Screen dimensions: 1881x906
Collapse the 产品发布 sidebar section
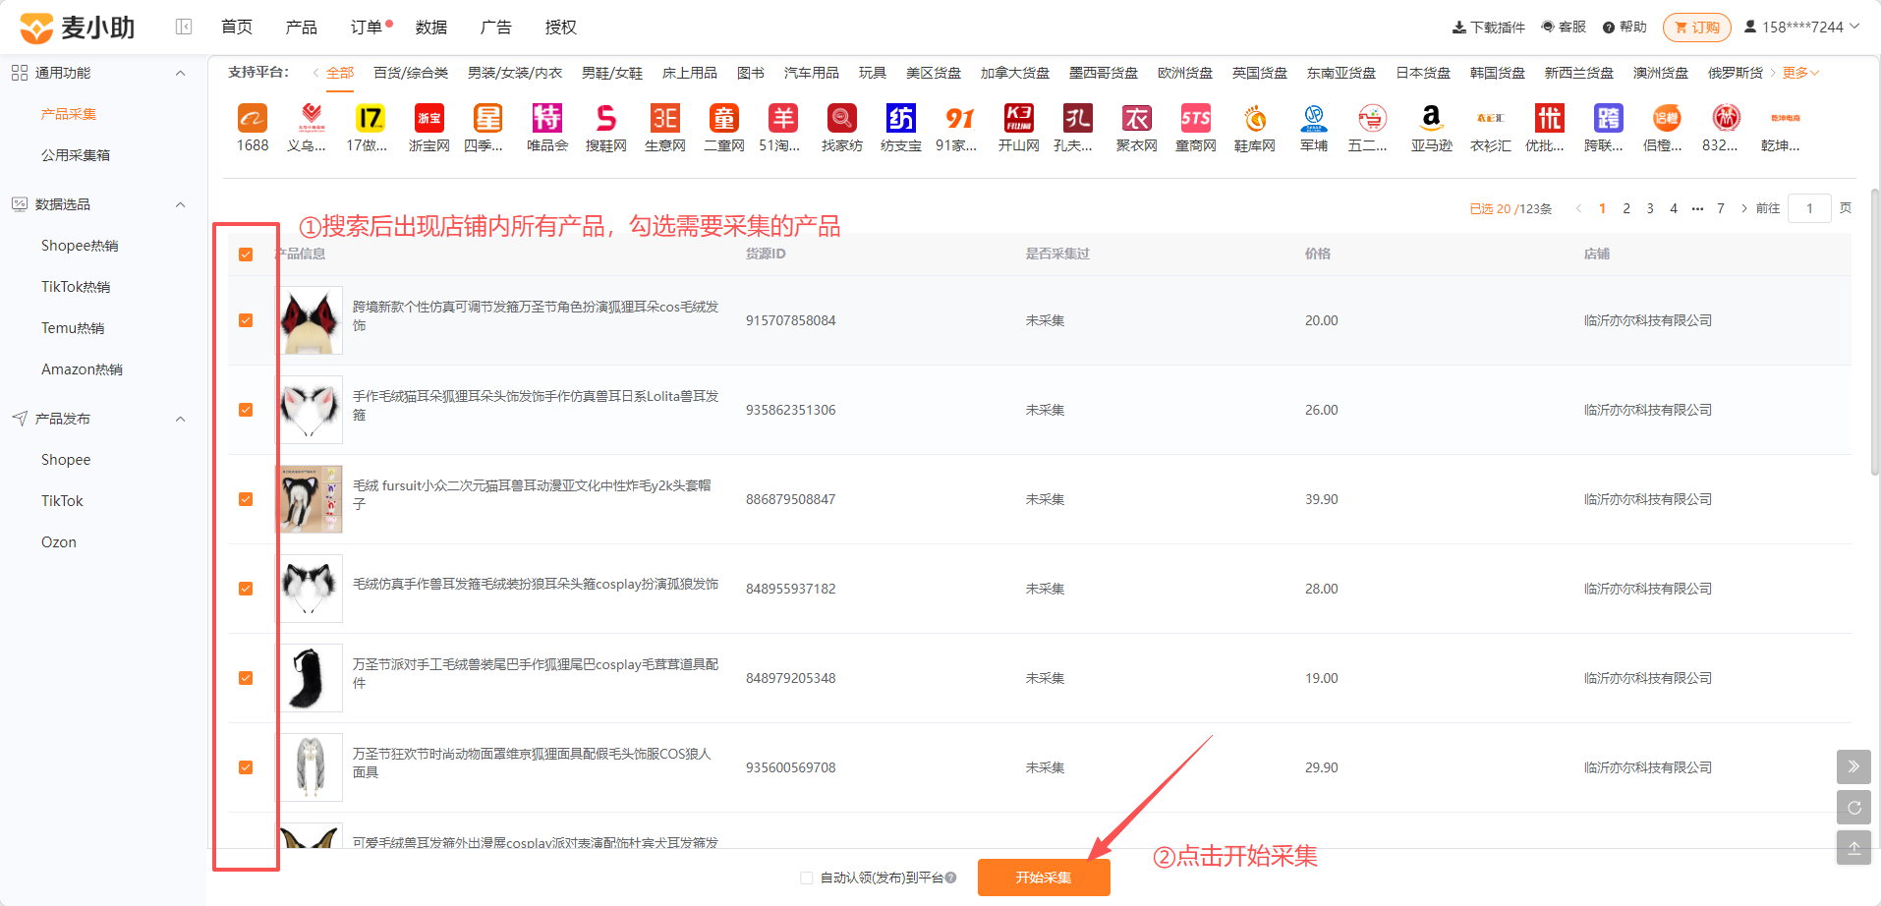tap(180, 419)
